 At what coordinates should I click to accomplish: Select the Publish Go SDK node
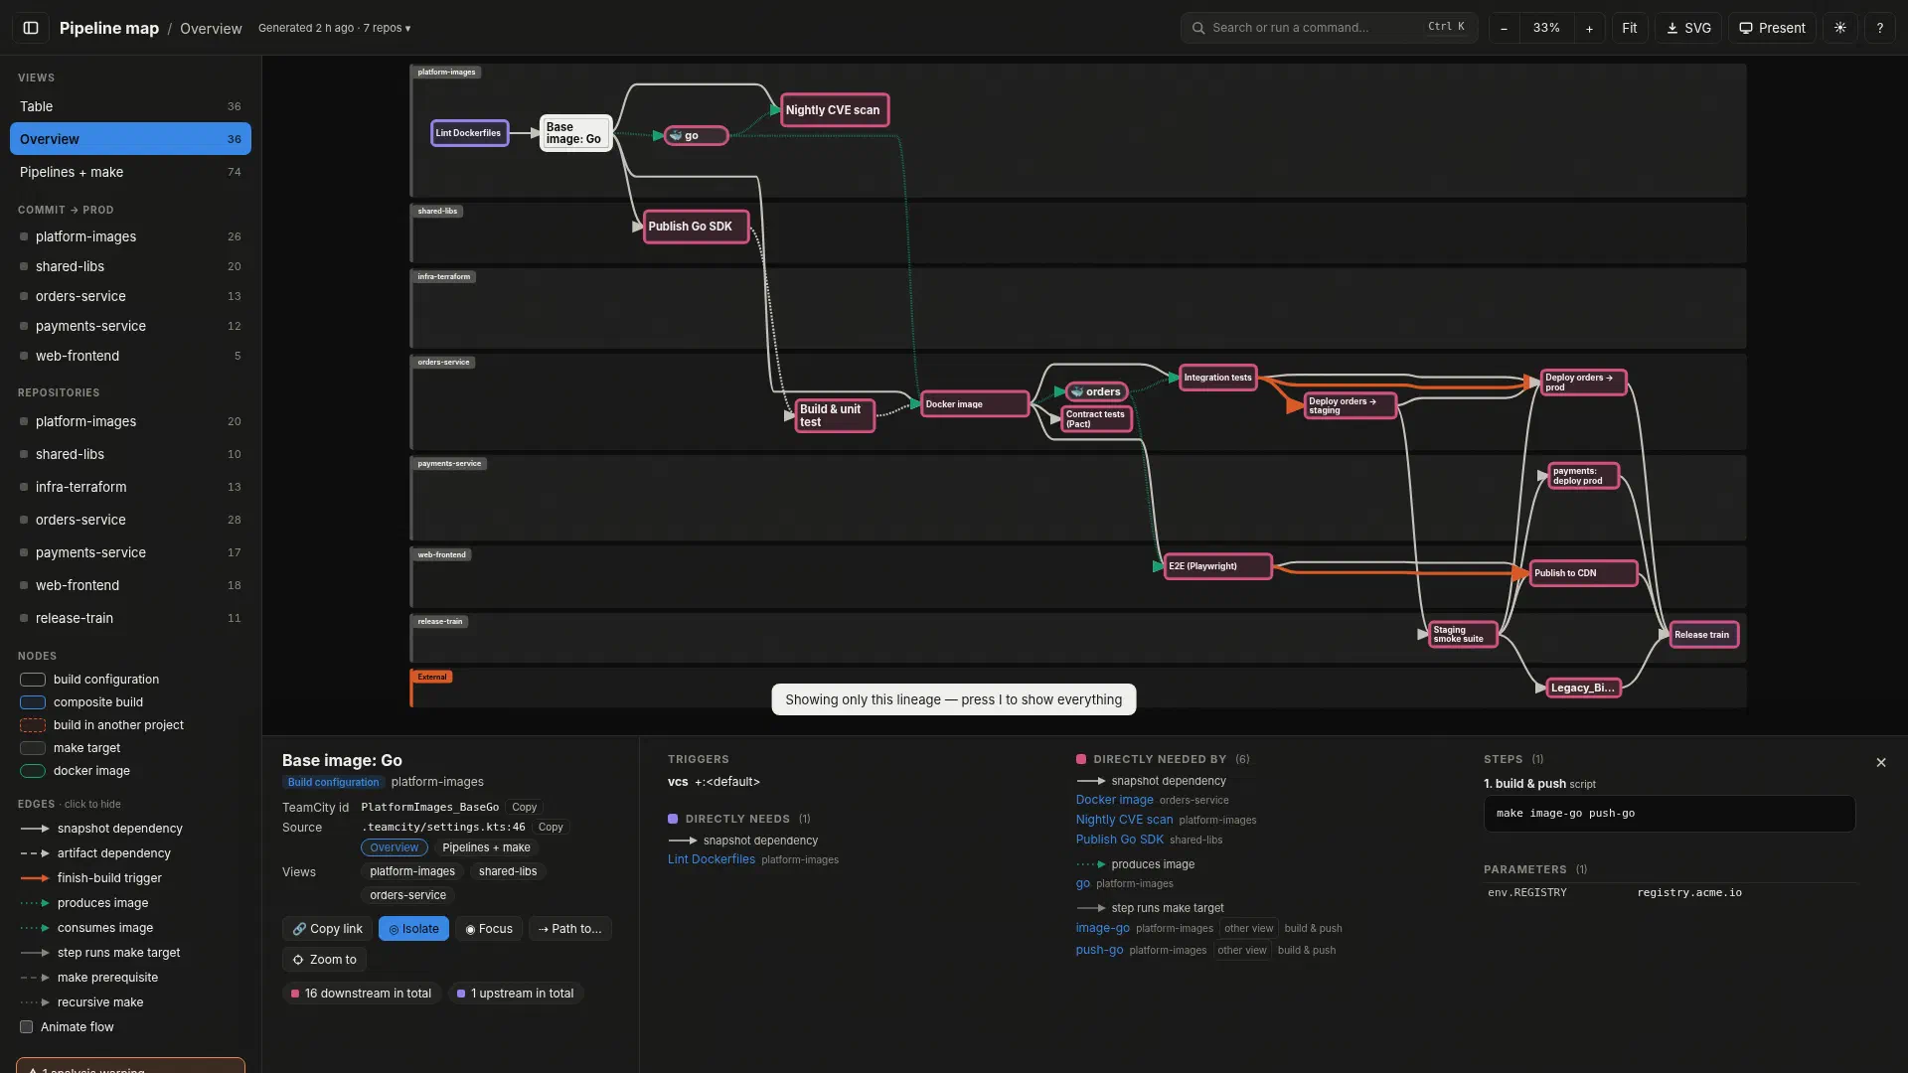(696, 227)
